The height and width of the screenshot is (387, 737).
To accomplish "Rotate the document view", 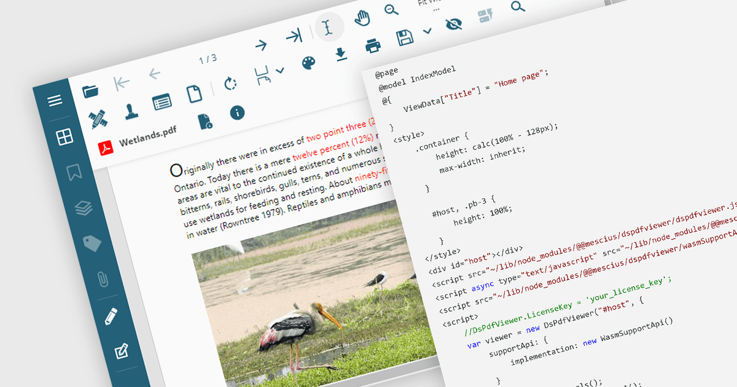I will [x=231, y=83].
